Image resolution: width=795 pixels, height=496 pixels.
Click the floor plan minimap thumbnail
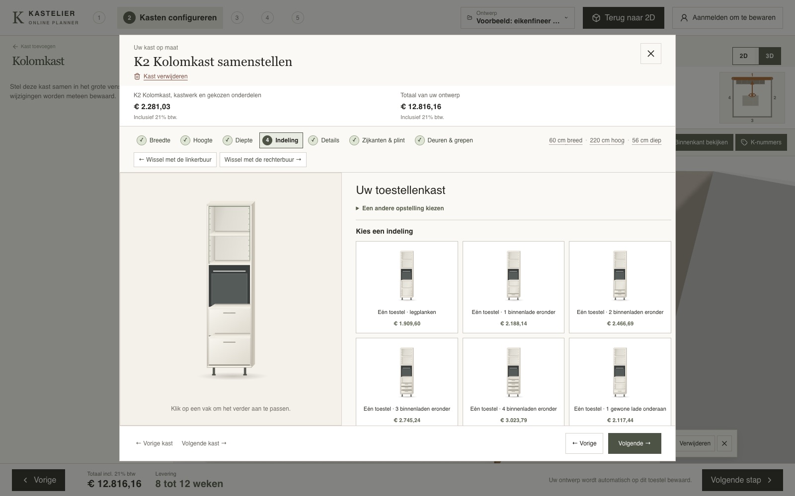(x=752, y=98)
